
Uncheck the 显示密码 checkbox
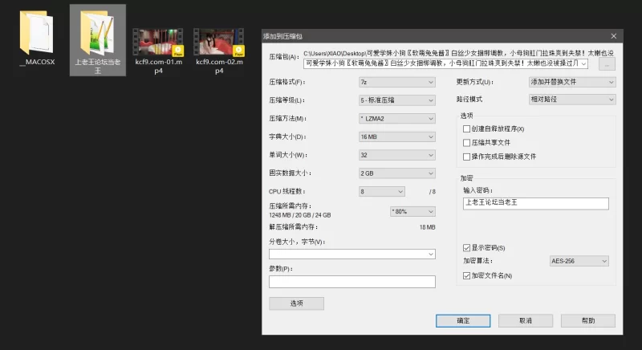coord(466,248)
